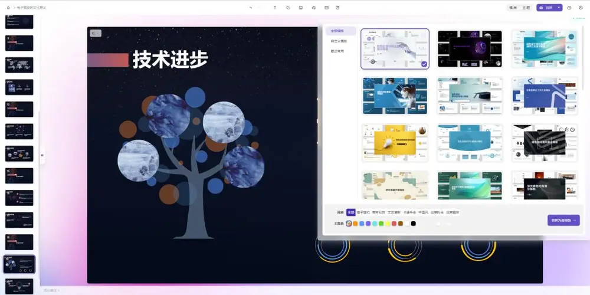Viewport: 590px width, 295px height.
Task: Open the highlighted slide 19 thumbnail
Action: [19, 264]
